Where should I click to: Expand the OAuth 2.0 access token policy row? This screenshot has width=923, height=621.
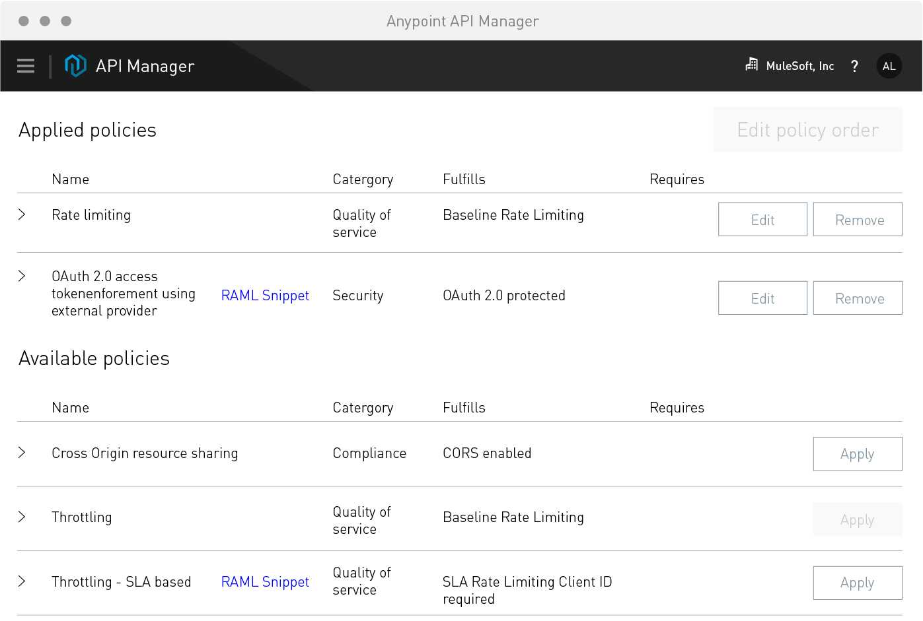click(x=22, y=275)
